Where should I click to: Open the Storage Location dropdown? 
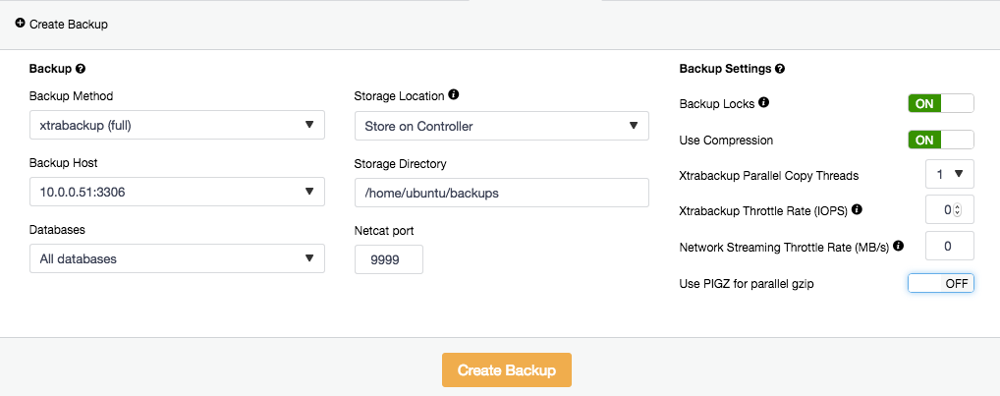(x=502, y=126)
